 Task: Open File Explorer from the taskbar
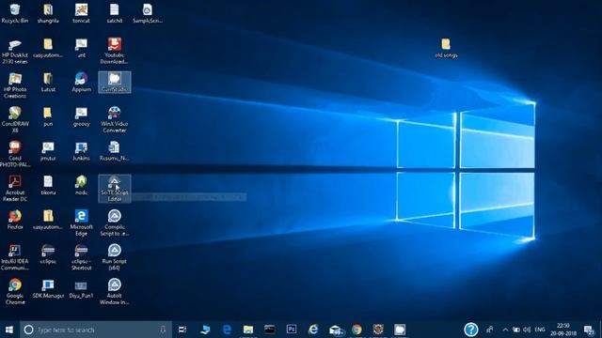pyautogui.click(x=248, y=330)
